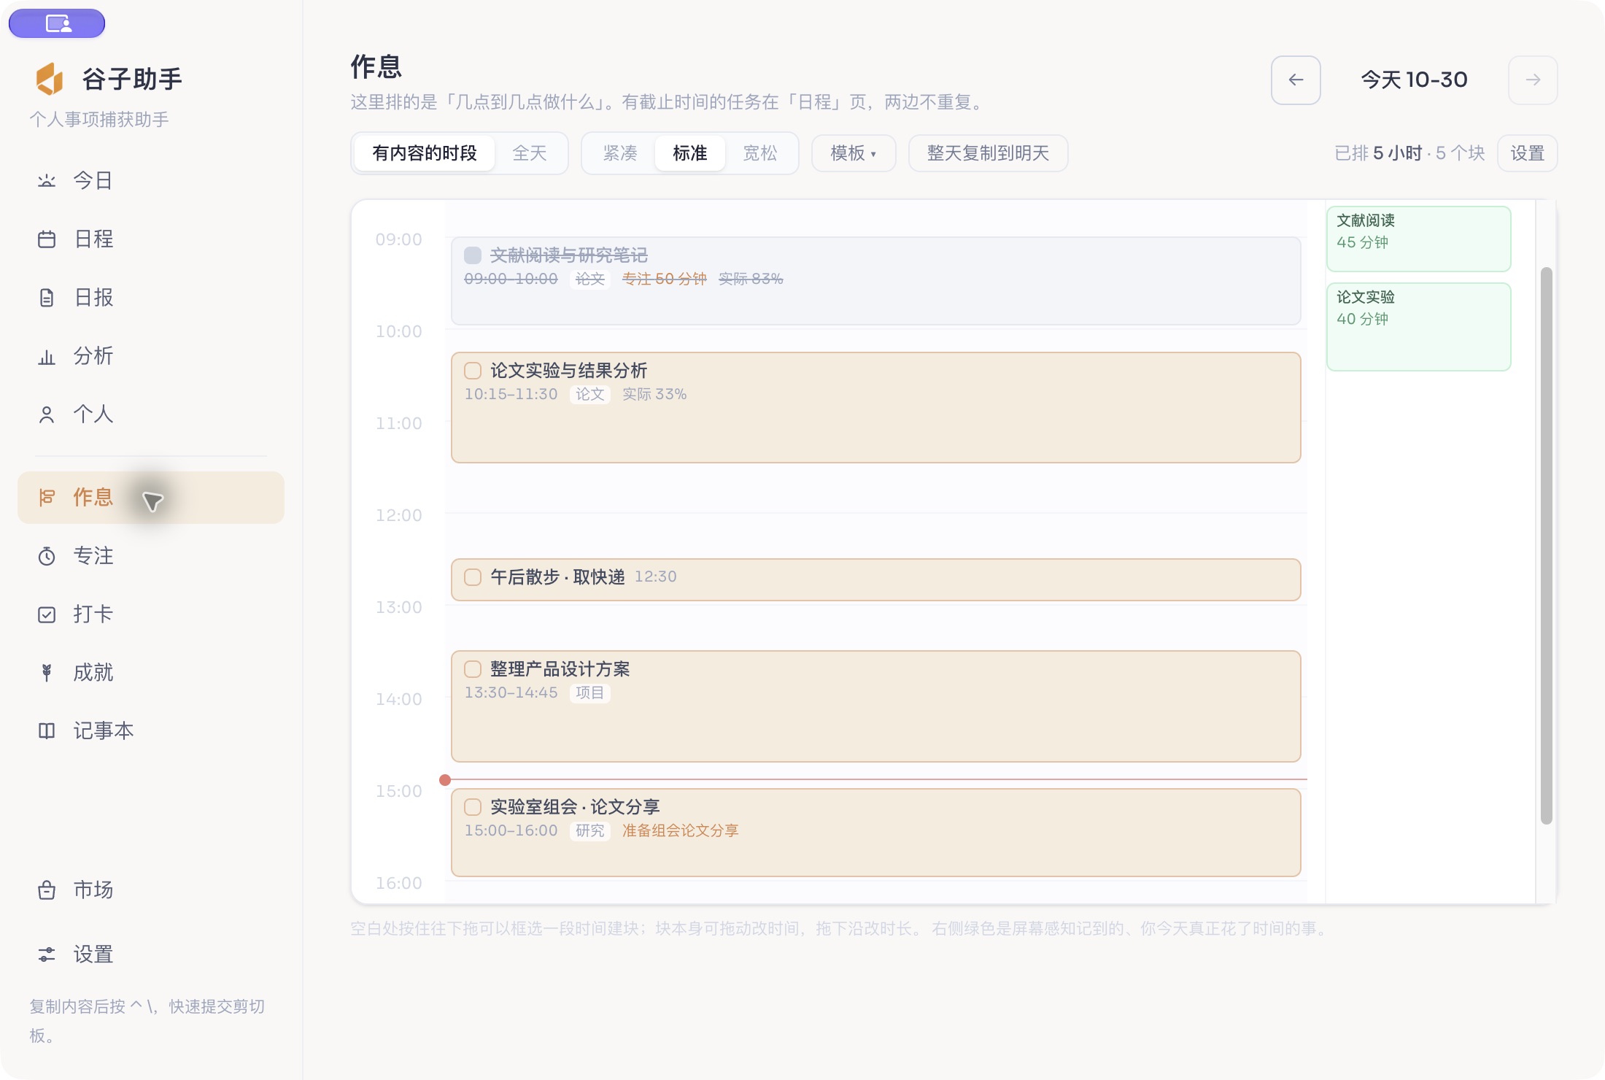Image resolution: width=1605 pixels, height=1080 pixels.
Task: Switch to 全天 view
Action: click(530, 153)
